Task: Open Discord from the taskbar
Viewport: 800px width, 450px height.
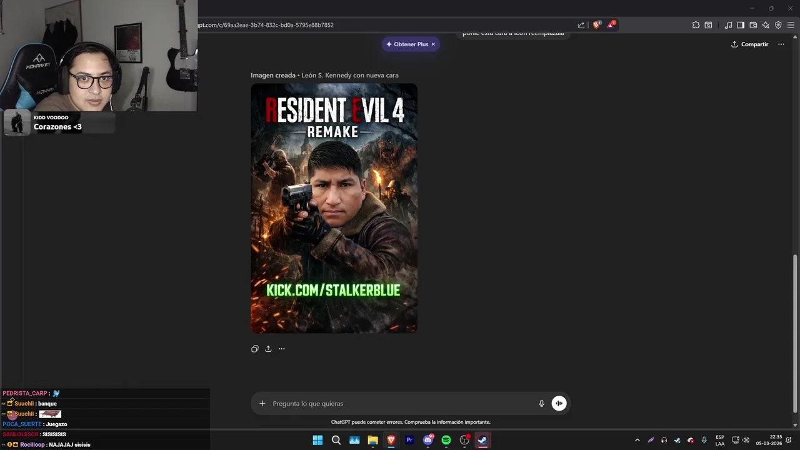Action: (428, 440)
